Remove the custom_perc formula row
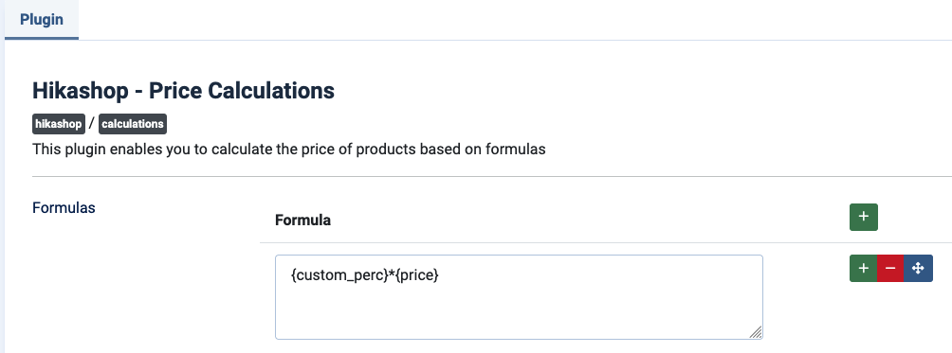This screenshot has height=353, width=952. pos(890,268)
